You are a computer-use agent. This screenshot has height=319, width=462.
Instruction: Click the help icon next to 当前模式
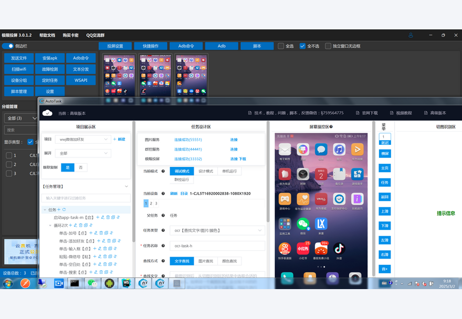163,171
